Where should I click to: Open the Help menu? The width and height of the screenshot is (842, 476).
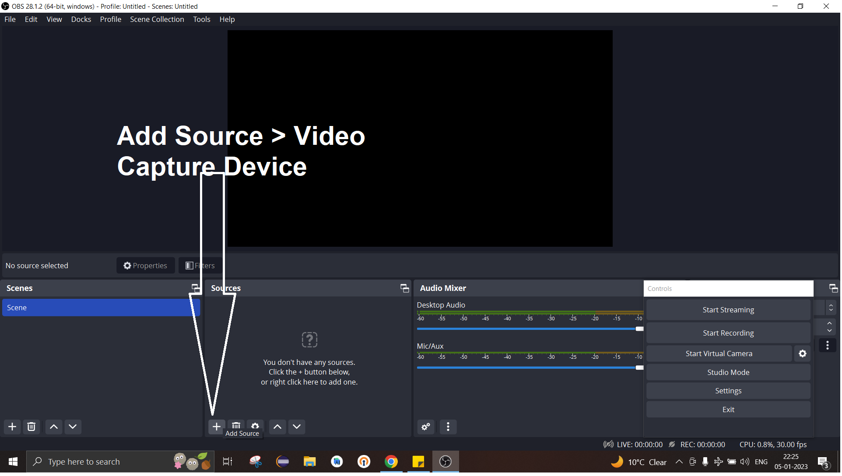point(228,19)
